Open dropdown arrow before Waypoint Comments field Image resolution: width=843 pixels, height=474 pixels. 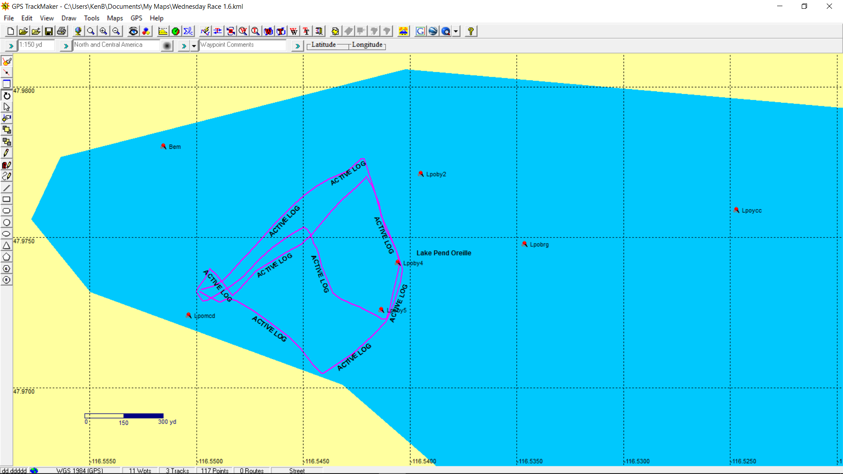(194, 46)
